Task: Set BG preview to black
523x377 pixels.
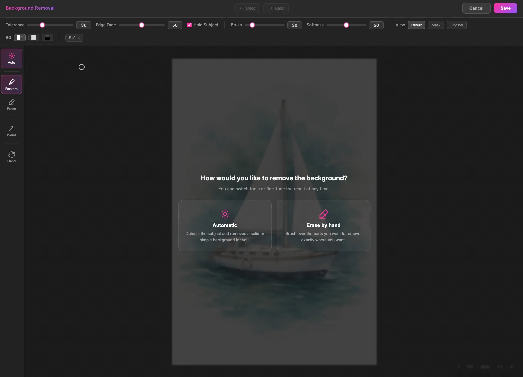Action: [47, 38]
